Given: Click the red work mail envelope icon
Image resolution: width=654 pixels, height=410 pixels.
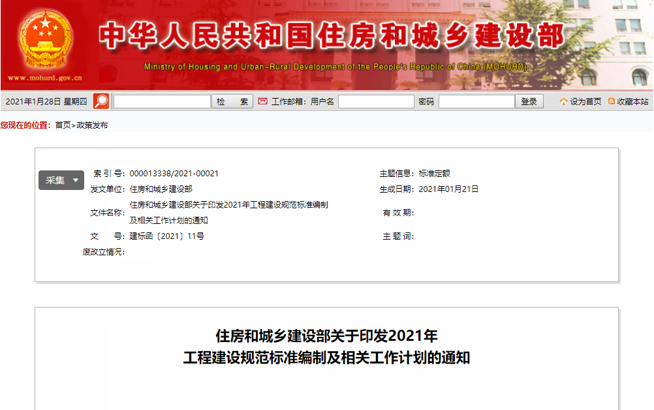Looking at the screenshot, I should (x=263, y=101).
